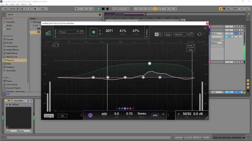Toggle the smart:EQ3 device activator
This screenshot has height=141, width=252.
pyautogui.click(x=6, y=101)
